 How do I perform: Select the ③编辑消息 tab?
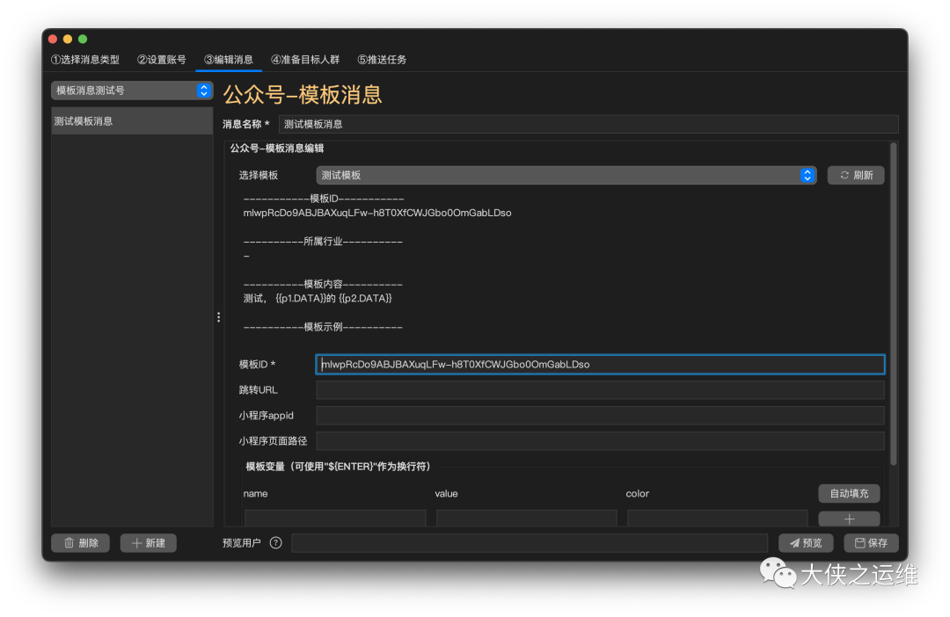tap(229, 60)
